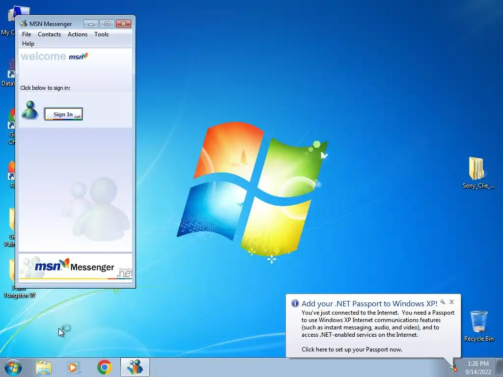
Task: Close the MSN Messenger window
Action: coord(123,24)
